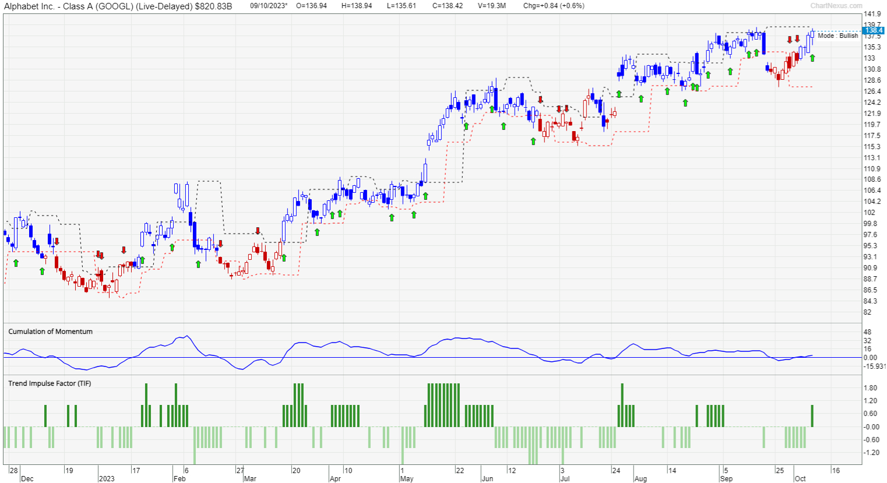The image size is (887, 483).
Task: Click the 48 momentum axis label
Action: [868, 332]
